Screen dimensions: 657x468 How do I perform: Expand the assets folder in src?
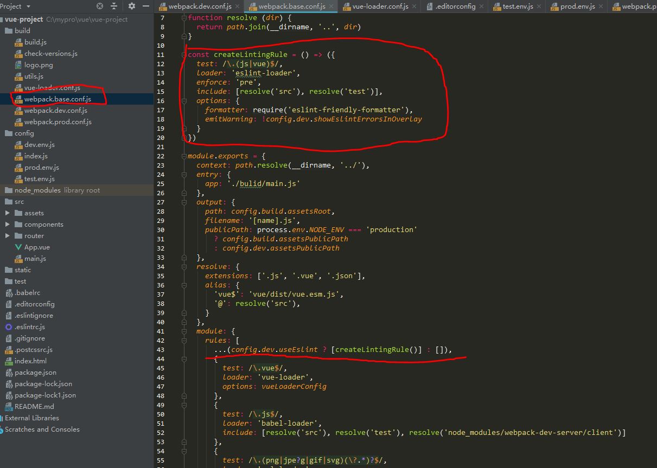click(x=8, y=213)
